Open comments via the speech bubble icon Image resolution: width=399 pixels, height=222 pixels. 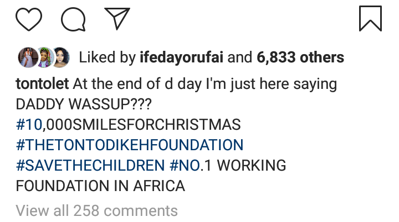click(x=73, y=19)
